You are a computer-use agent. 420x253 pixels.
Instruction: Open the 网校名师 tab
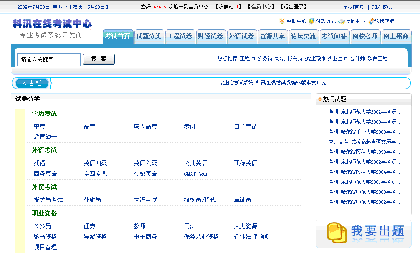click(365, 36)
